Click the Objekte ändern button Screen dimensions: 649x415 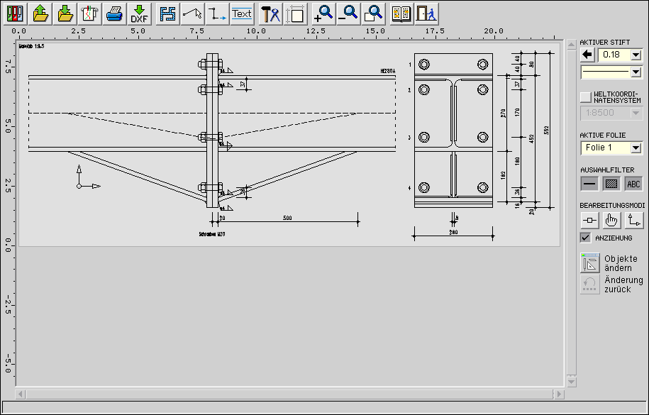[590, 263]
